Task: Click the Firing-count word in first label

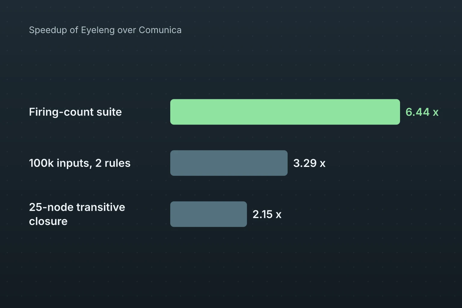Action: [61, 112]
